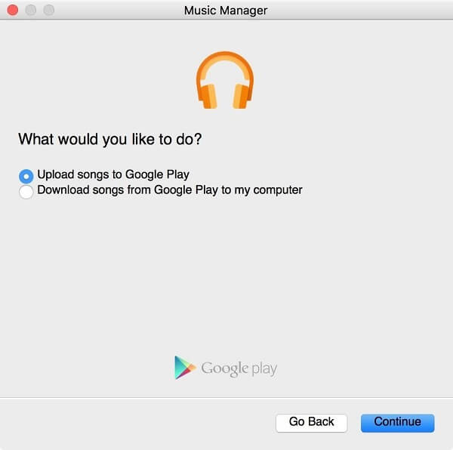The width and height of the screenshot is (453, 450).
Task: Click the right ear cup of headphones icon
Action: coord(242,96)
